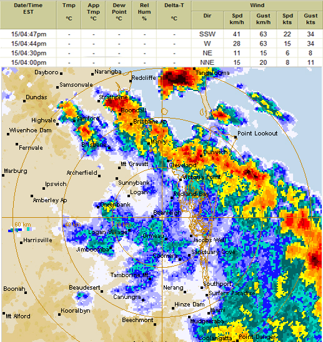Click the Surfers Paradise location label
323x342 pixels.
tap(232, 293)
